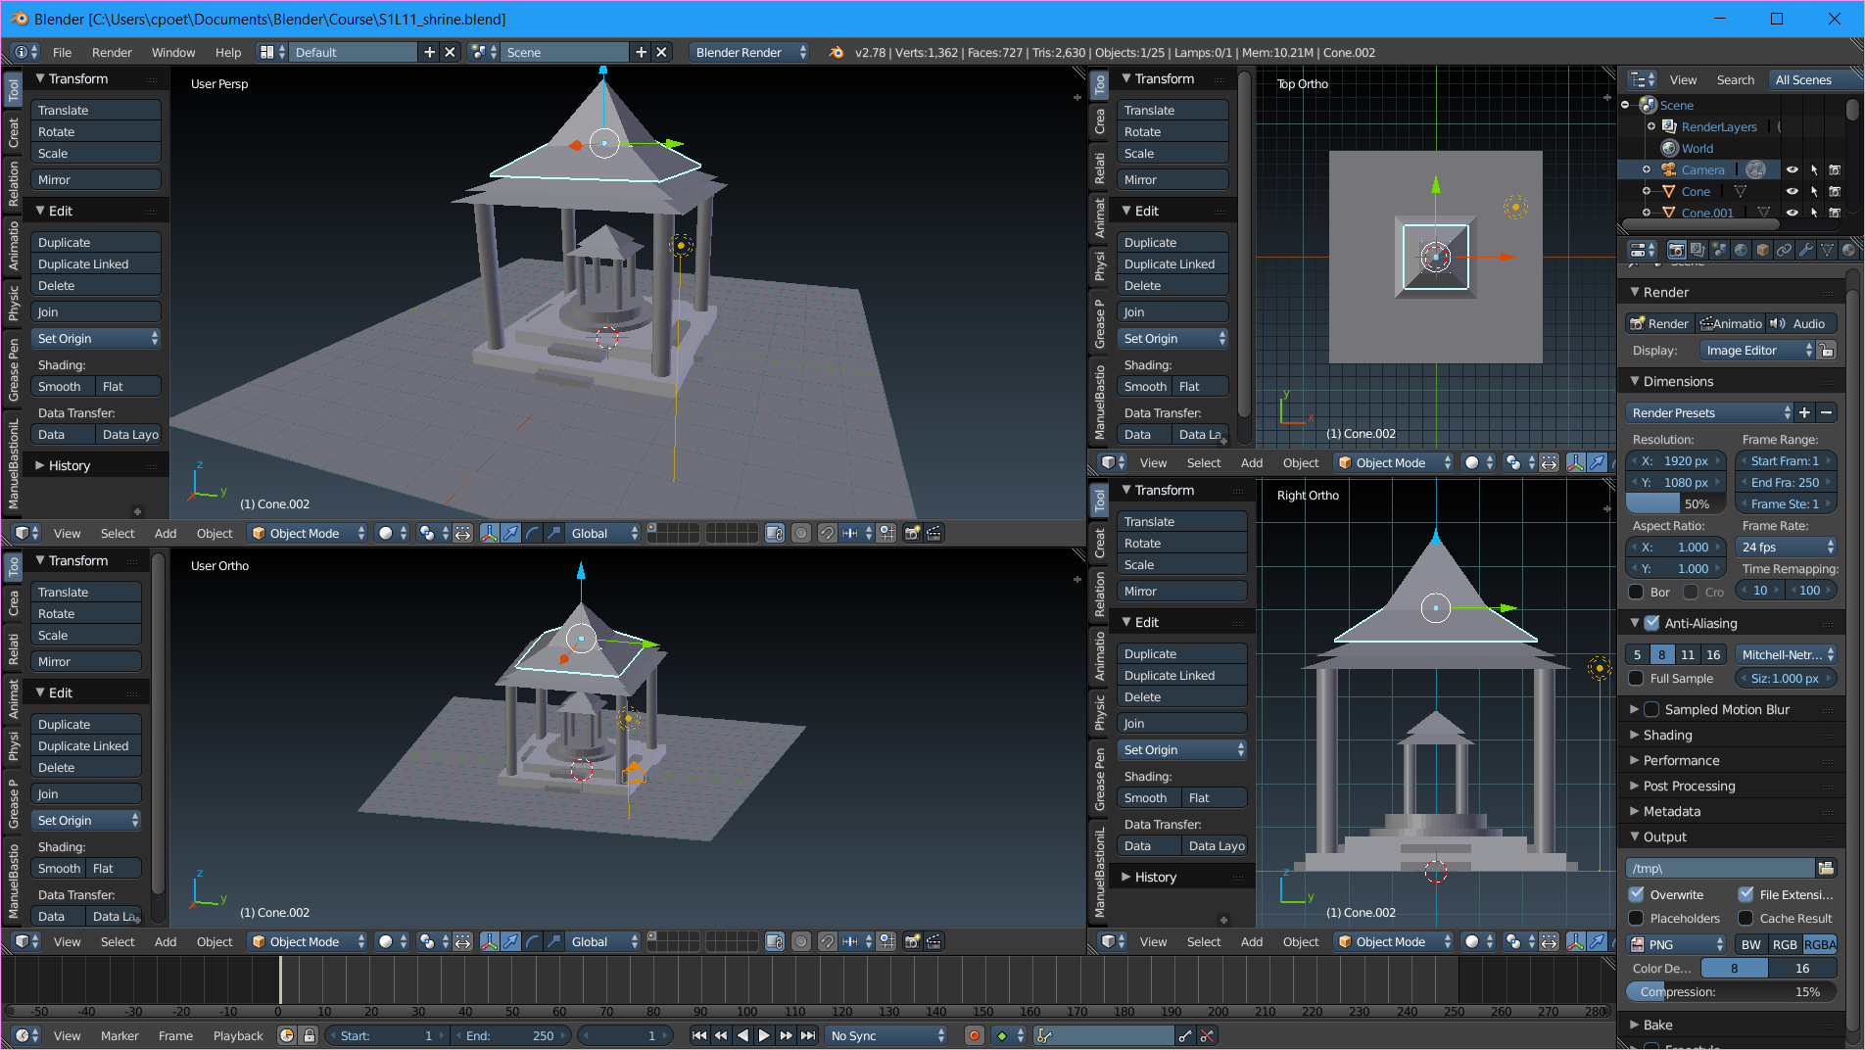Click OpenGL render image camera icon in User Persp header
Screen dimensions: 1865x1050
(x=913, y=533)
